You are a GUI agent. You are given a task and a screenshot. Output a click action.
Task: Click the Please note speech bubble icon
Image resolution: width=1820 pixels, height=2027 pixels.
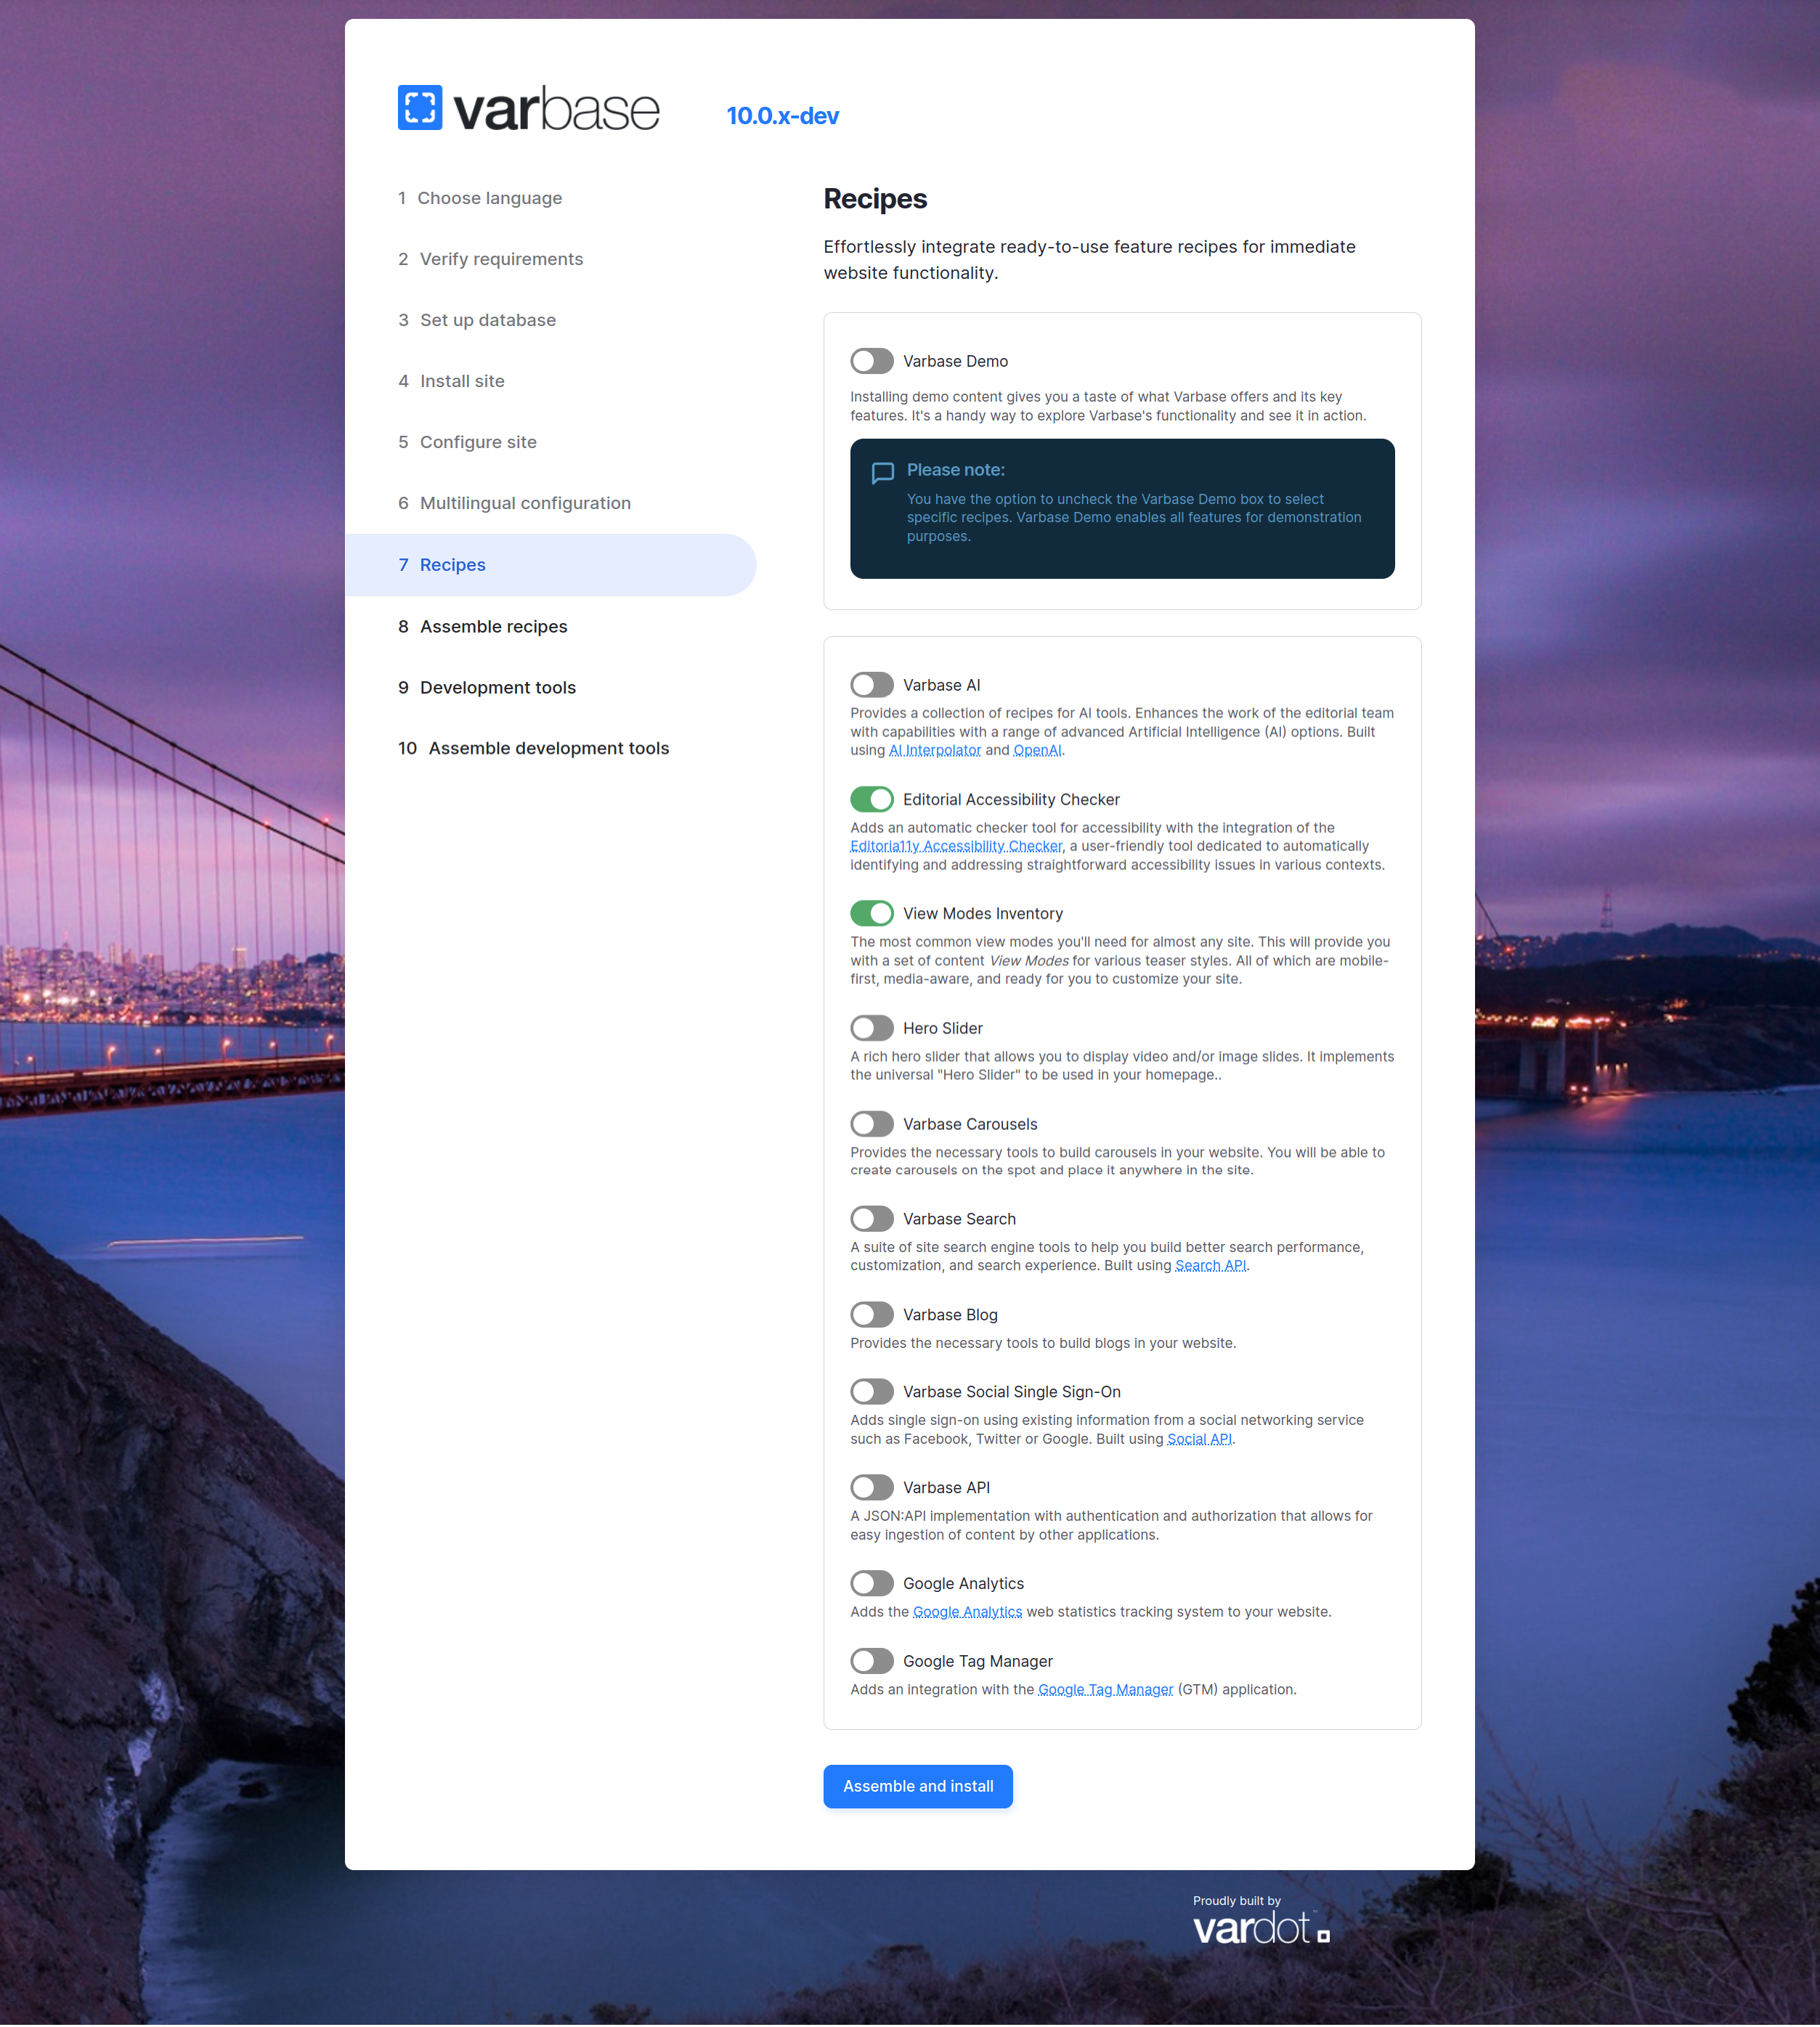point(882,473)
